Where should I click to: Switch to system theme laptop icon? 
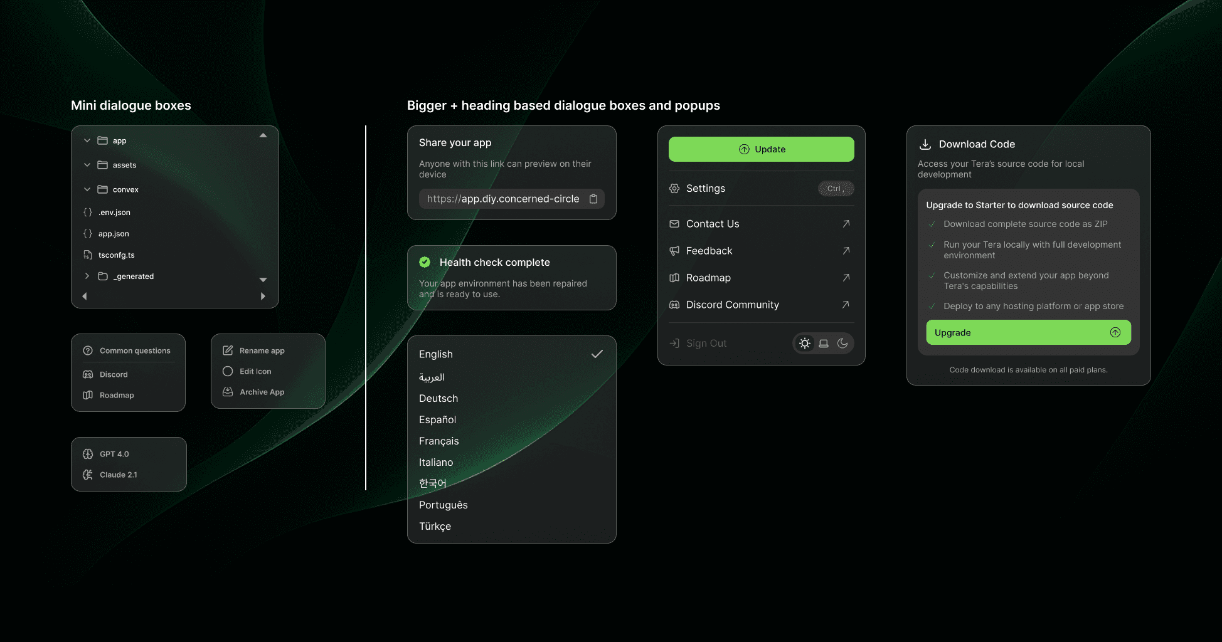824,343
